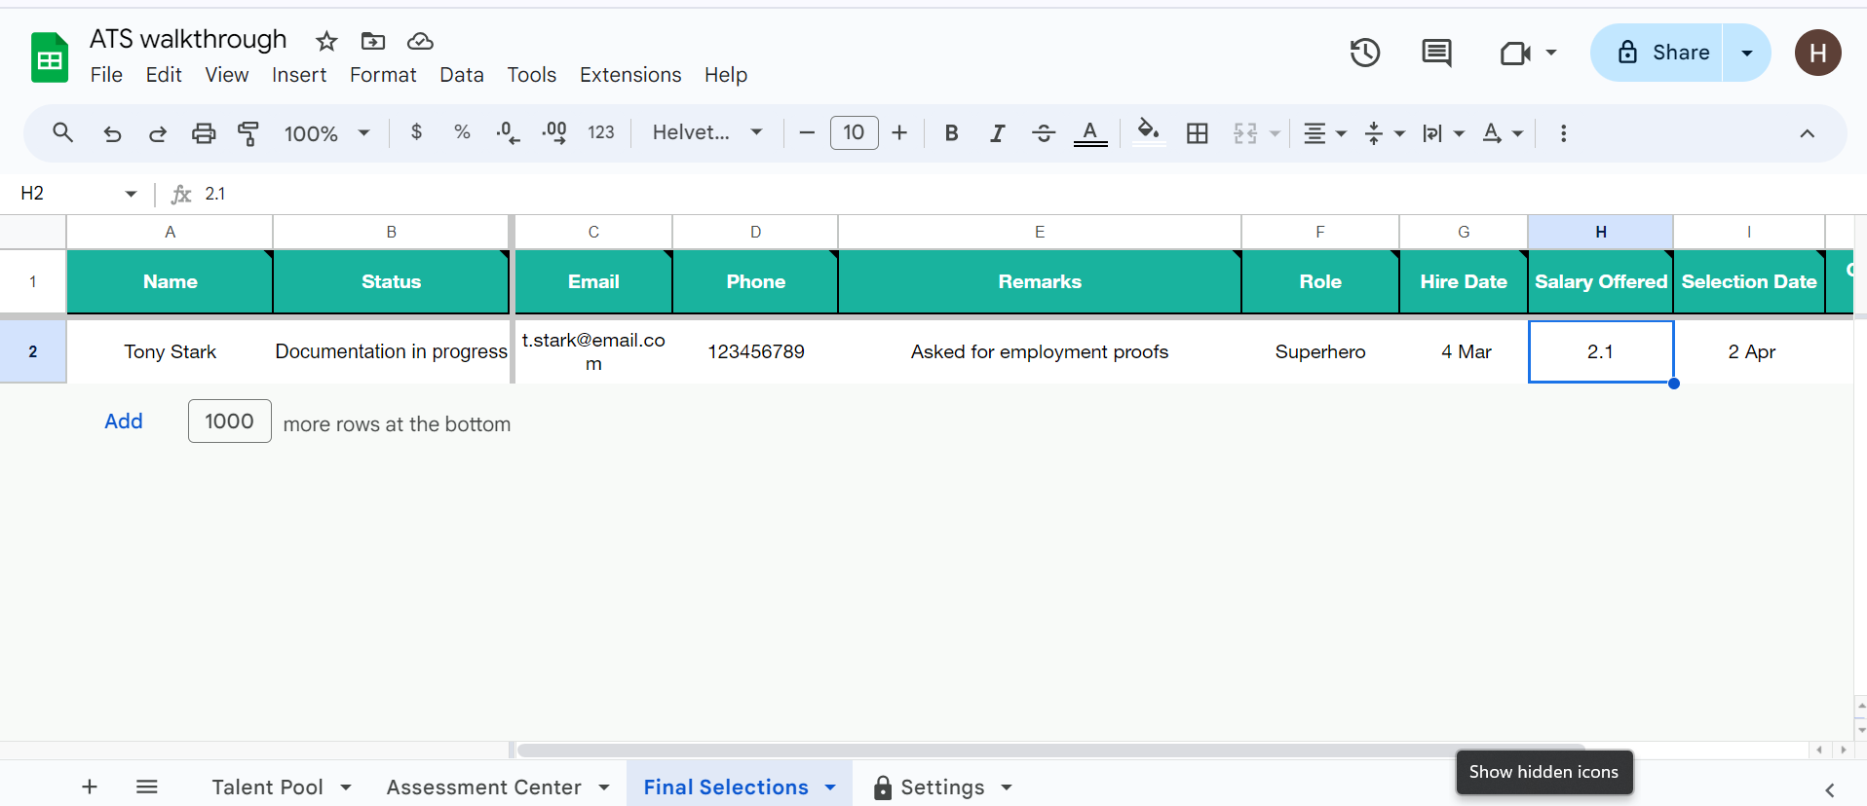Open the text color picker
This screenshot has height=806, width=1867.
click(1090, 133)
